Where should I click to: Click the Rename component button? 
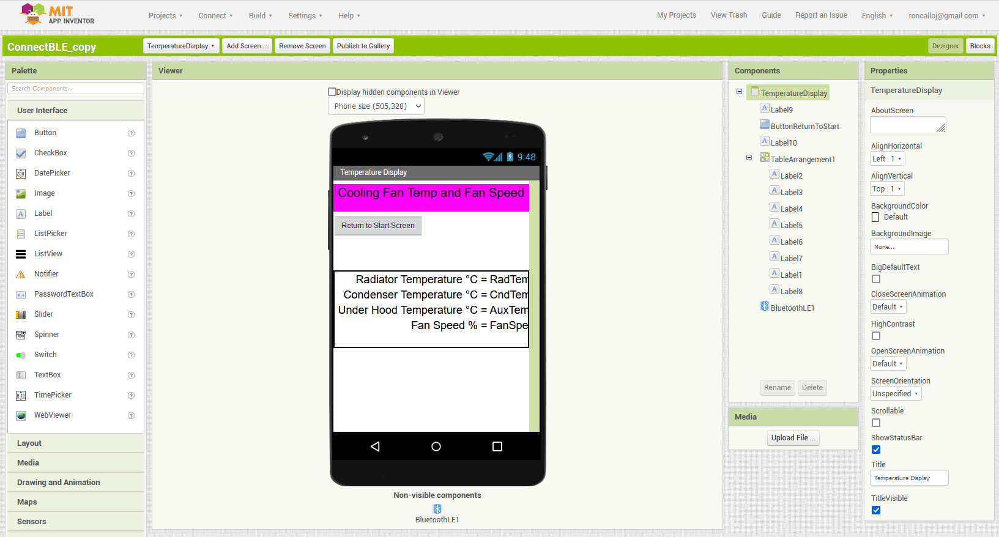point(778,388)
